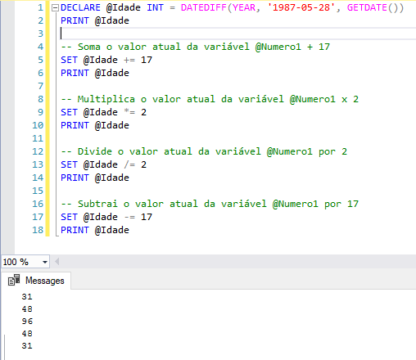Click the zoom percentage text field
This screenshot has height=360, width=416.
pos(21,262)
